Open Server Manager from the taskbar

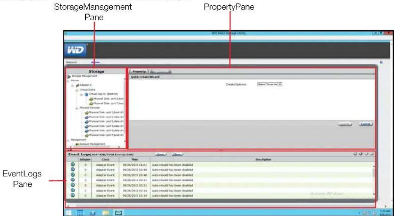pos(80,213)
